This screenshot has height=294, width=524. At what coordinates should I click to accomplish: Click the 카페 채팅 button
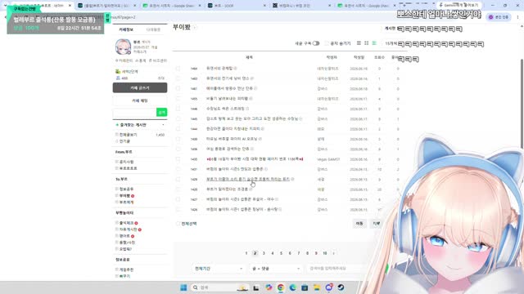coord(140,100)
